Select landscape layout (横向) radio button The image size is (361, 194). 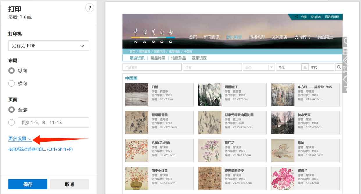point(12,84)
